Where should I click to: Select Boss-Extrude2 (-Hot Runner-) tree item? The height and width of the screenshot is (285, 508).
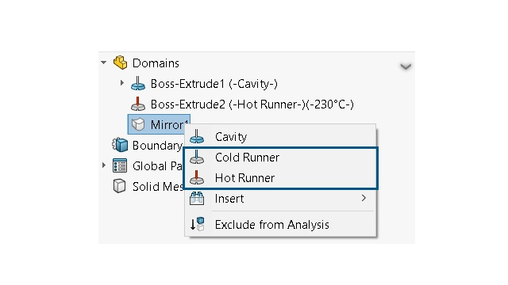point(243,104)
